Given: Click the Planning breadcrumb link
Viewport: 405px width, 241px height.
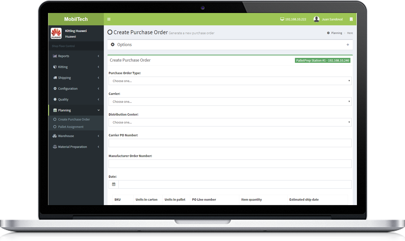Looking at the screenshot, I should click(x=336, y=33).
